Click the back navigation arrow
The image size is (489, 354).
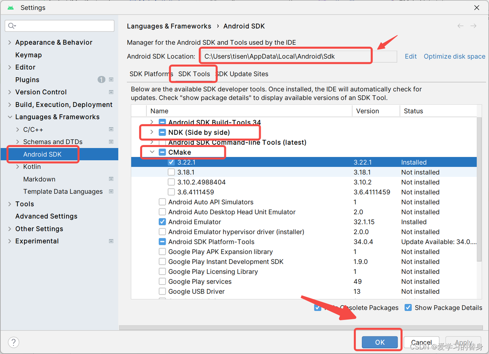460,26
